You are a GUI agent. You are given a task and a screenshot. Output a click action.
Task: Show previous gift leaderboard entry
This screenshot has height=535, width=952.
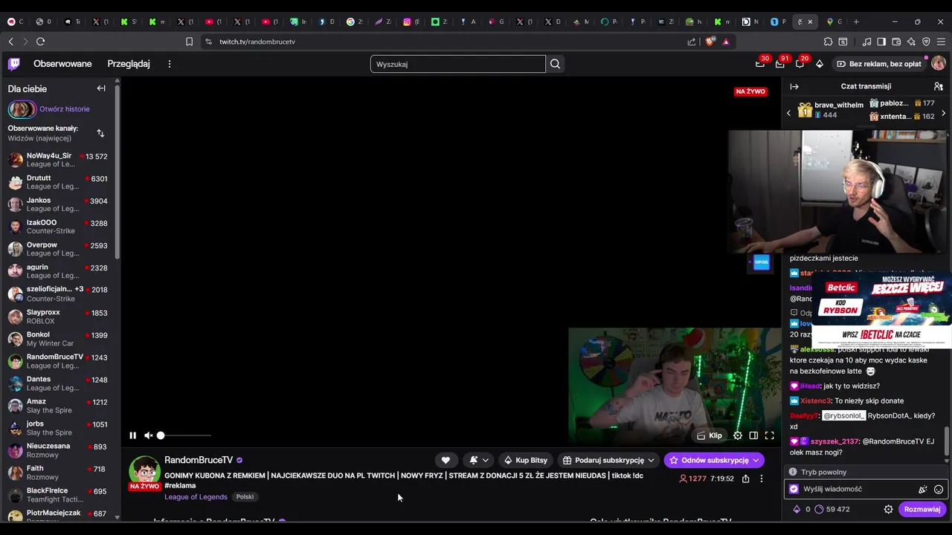[x=789, y=114]
